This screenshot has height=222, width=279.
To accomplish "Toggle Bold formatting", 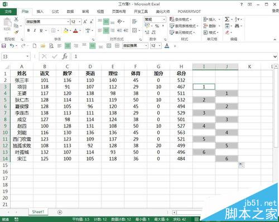I will coord(28,30).
